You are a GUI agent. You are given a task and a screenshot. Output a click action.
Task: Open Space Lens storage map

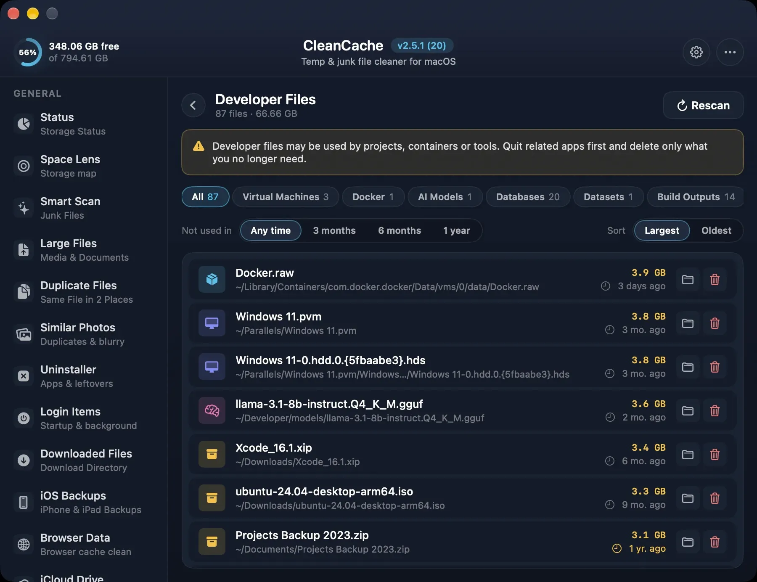(84, 166)
